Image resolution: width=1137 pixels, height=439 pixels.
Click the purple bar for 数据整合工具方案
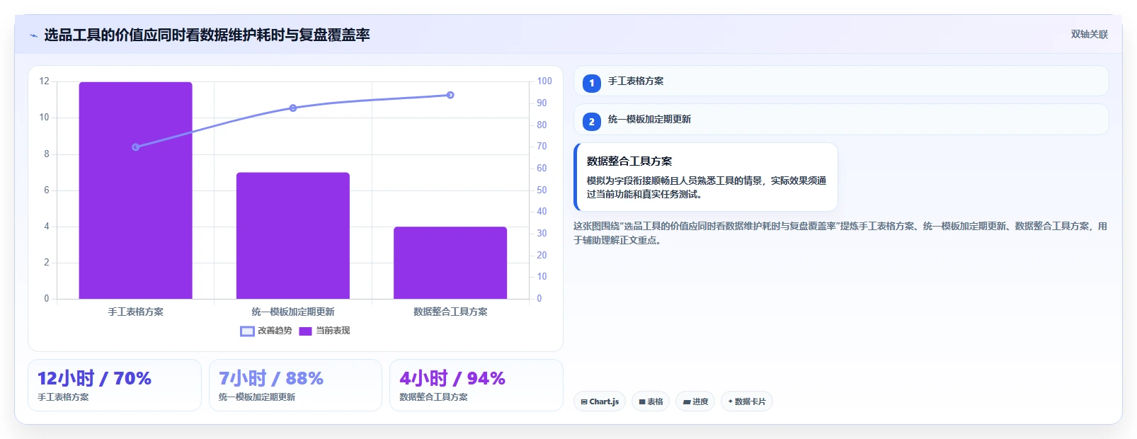(450, 263)
